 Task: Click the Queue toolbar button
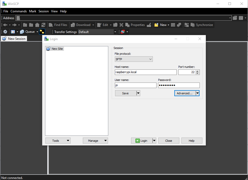(28, 32)
